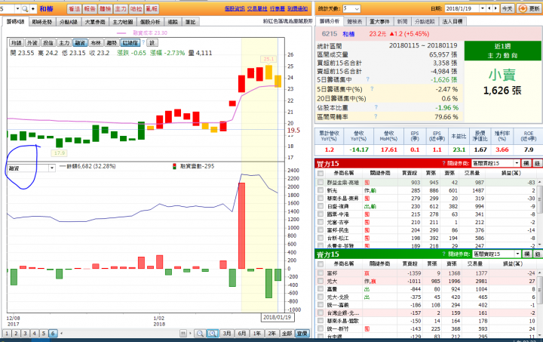Open the 融資 sub-chart indicator dropdown

[52, 168]
